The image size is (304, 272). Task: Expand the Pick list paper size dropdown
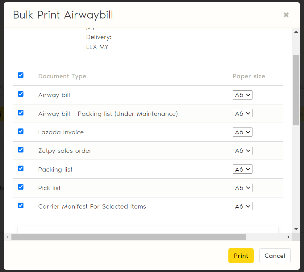[x=242, y=188]
